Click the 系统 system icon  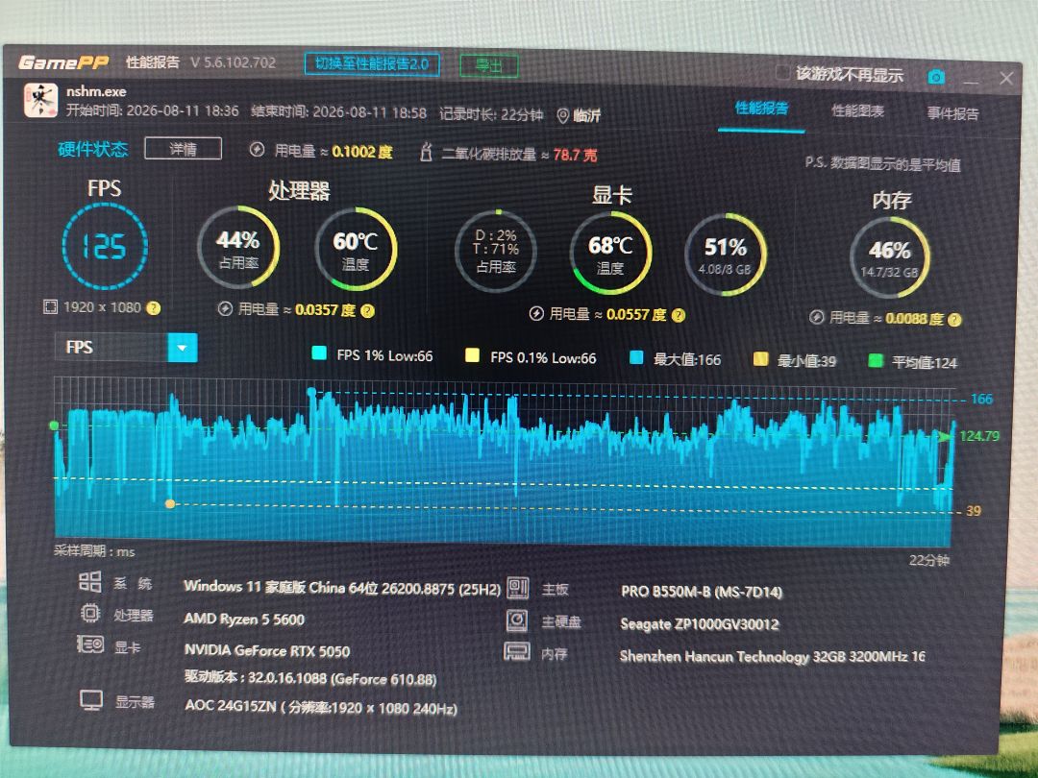(x=90, y=582)
